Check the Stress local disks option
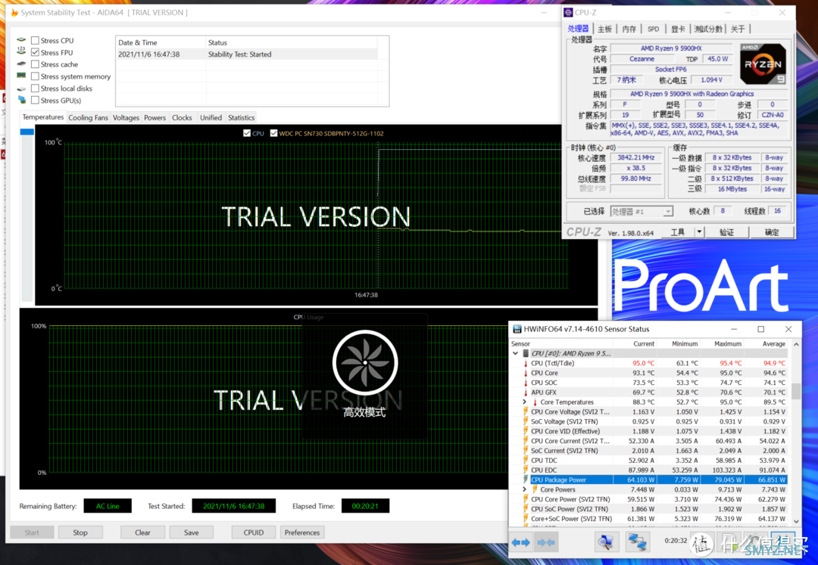 (35, 88)
